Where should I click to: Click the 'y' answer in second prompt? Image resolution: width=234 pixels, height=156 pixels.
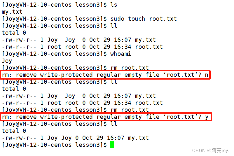coord(207,117)
